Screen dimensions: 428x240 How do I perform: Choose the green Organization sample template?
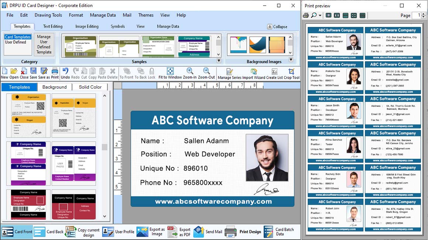tap(80, 46)
